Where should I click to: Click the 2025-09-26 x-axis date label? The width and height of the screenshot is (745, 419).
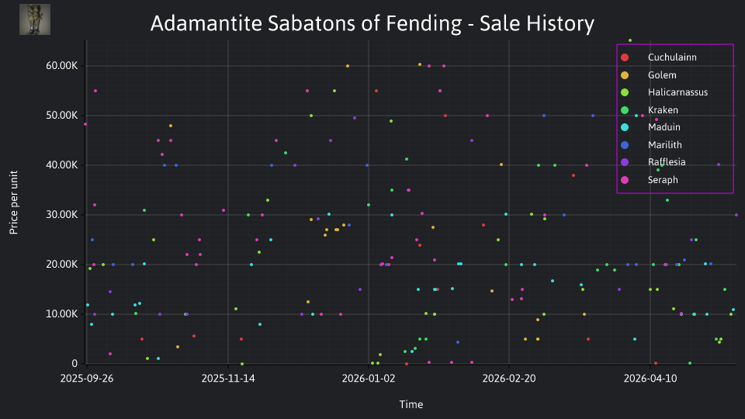pos(87,379)
